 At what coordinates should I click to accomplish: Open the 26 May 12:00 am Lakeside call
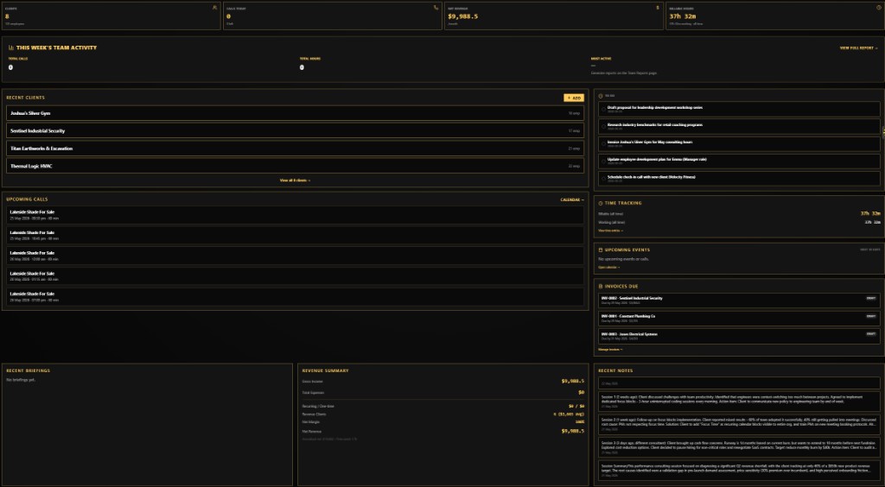[x=295, y=256]
